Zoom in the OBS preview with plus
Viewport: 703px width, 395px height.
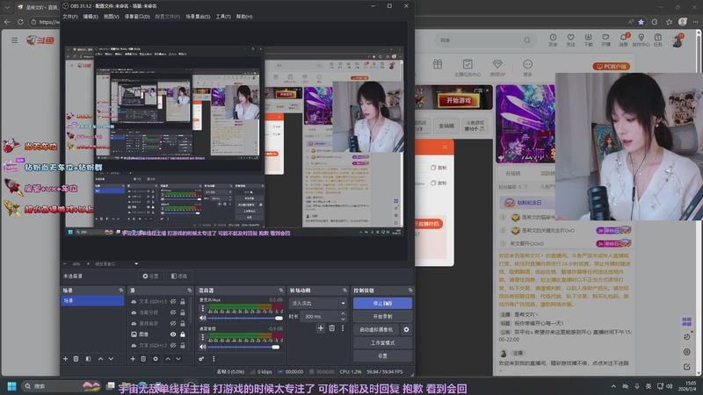[x=89, y=264]
